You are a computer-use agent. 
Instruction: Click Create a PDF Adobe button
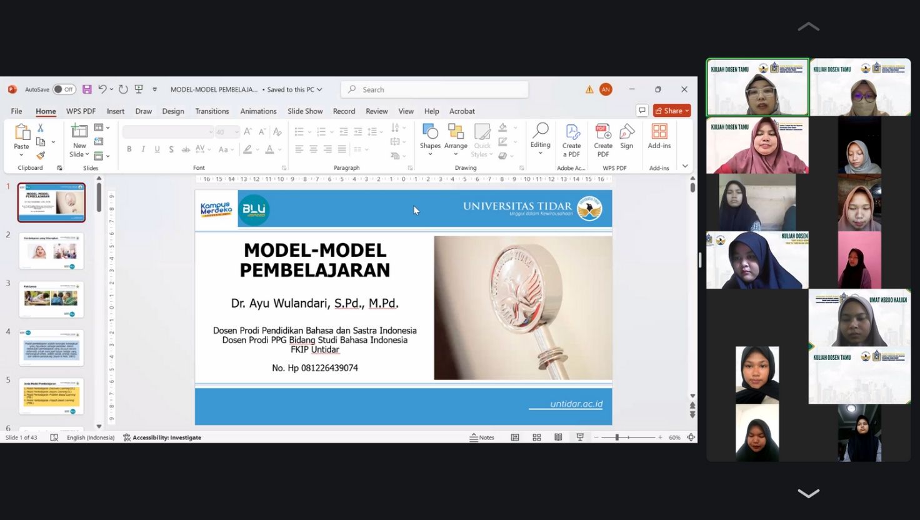click(571, 141)
